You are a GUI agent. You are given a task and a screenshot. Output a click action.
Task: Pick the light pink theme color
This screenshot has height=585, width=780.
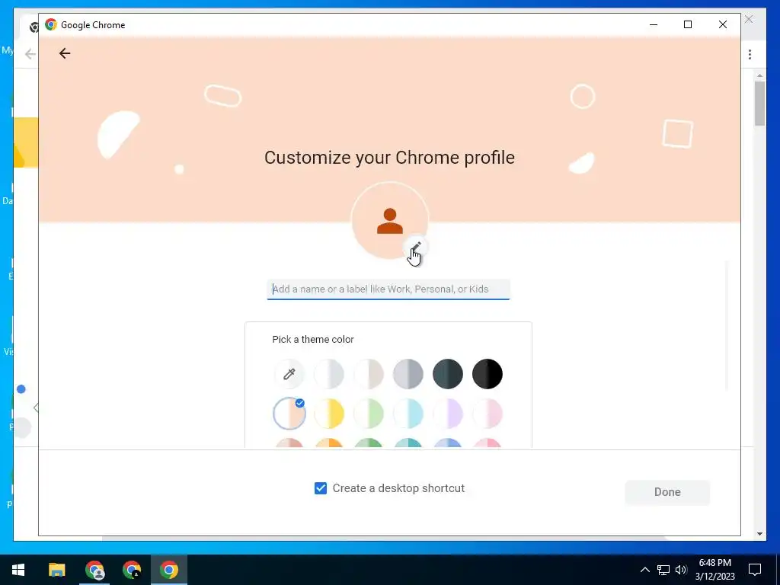coord(487,414)
